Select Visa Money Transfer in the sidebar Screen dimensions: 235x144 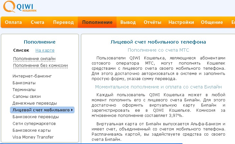(x=33, y=137)
